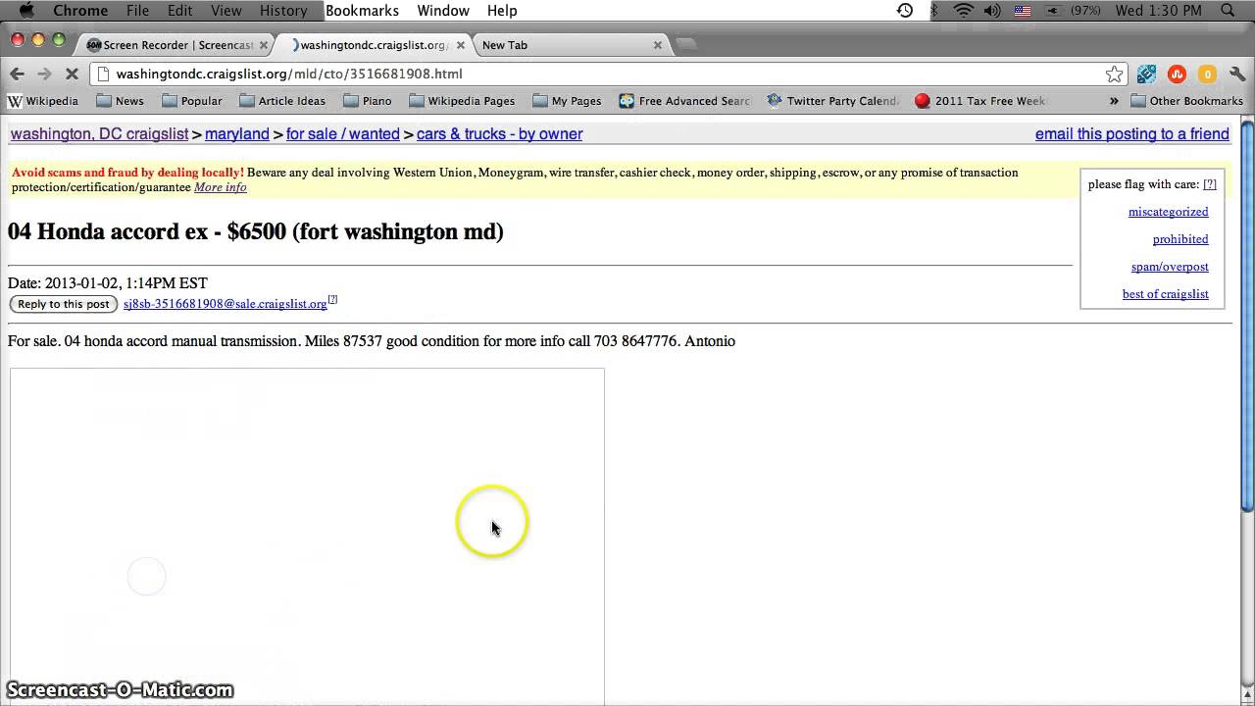Open the for sale / wanted link
Viewport: 1255px width, 706px height.
[343, 134]
